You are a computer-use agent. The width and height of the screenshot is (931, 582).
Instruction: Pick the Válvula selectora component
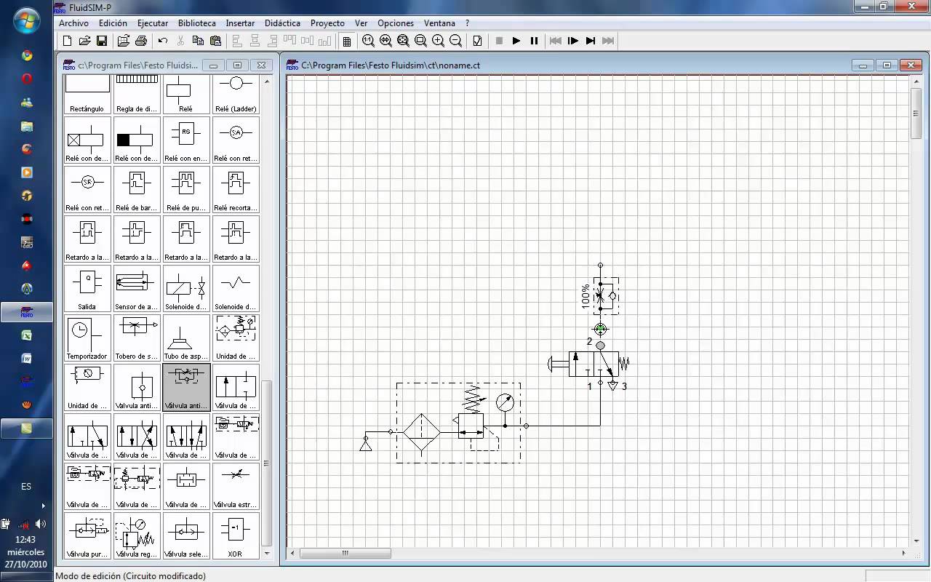(186, 536)
